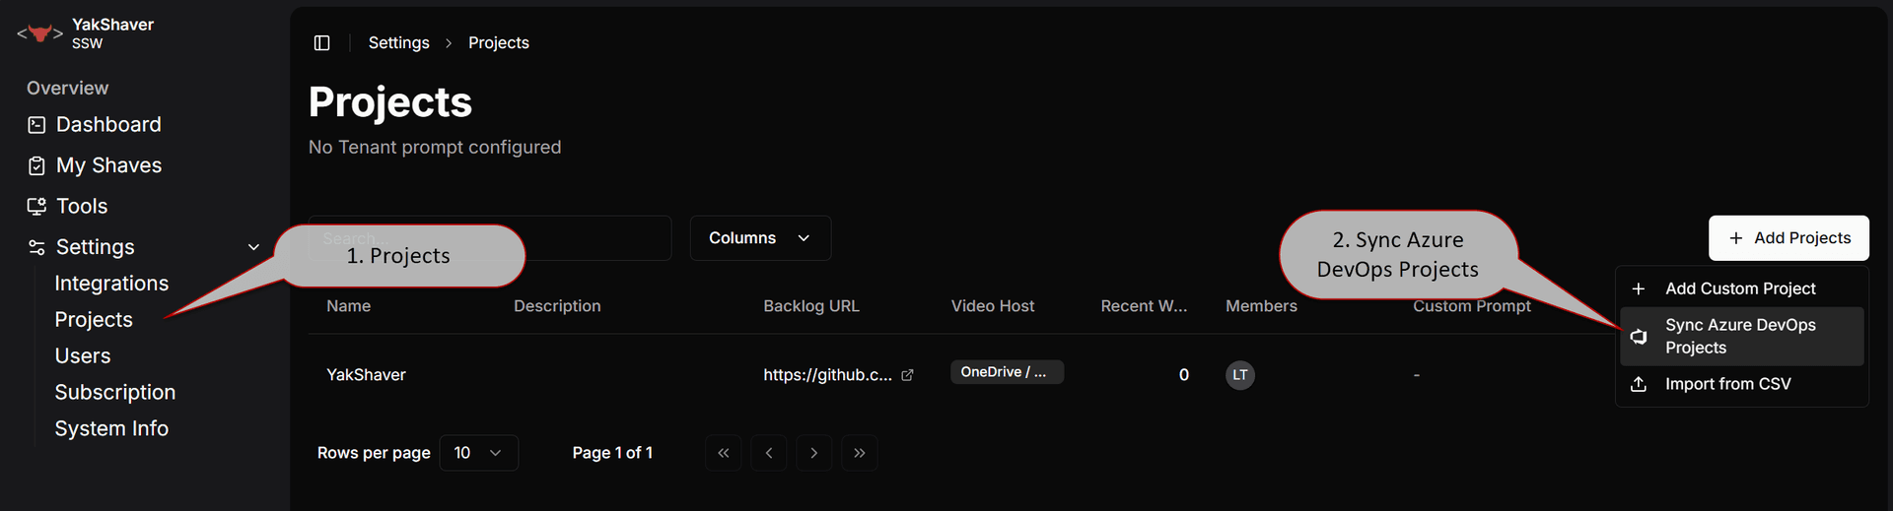Toggle the sidebar panel icon

coord(321,42)
